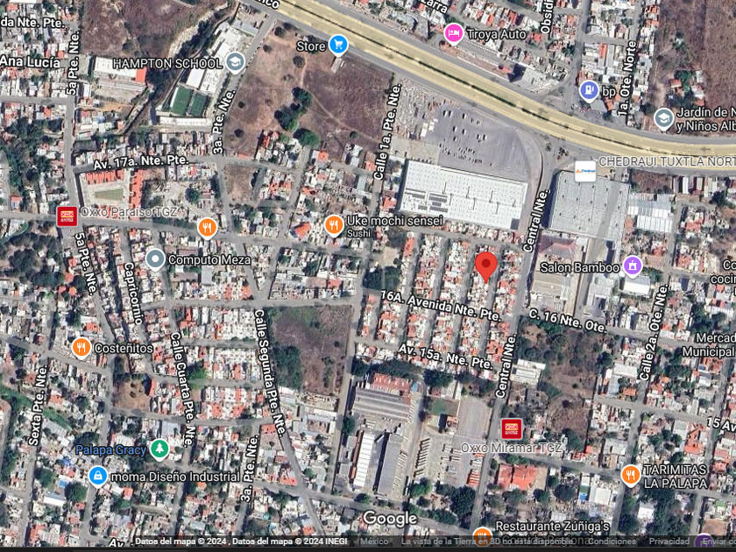Click the Chedraui store logo marker

(x=585, y=172)
